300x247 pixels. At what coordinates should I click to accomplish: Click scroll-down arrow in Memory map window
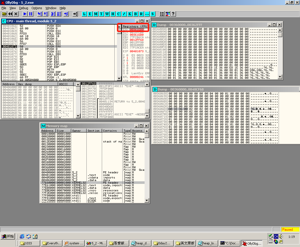click(x=147, y=200)
